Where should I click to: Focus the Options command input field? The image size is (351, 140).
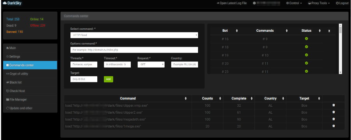click(134, 50)
